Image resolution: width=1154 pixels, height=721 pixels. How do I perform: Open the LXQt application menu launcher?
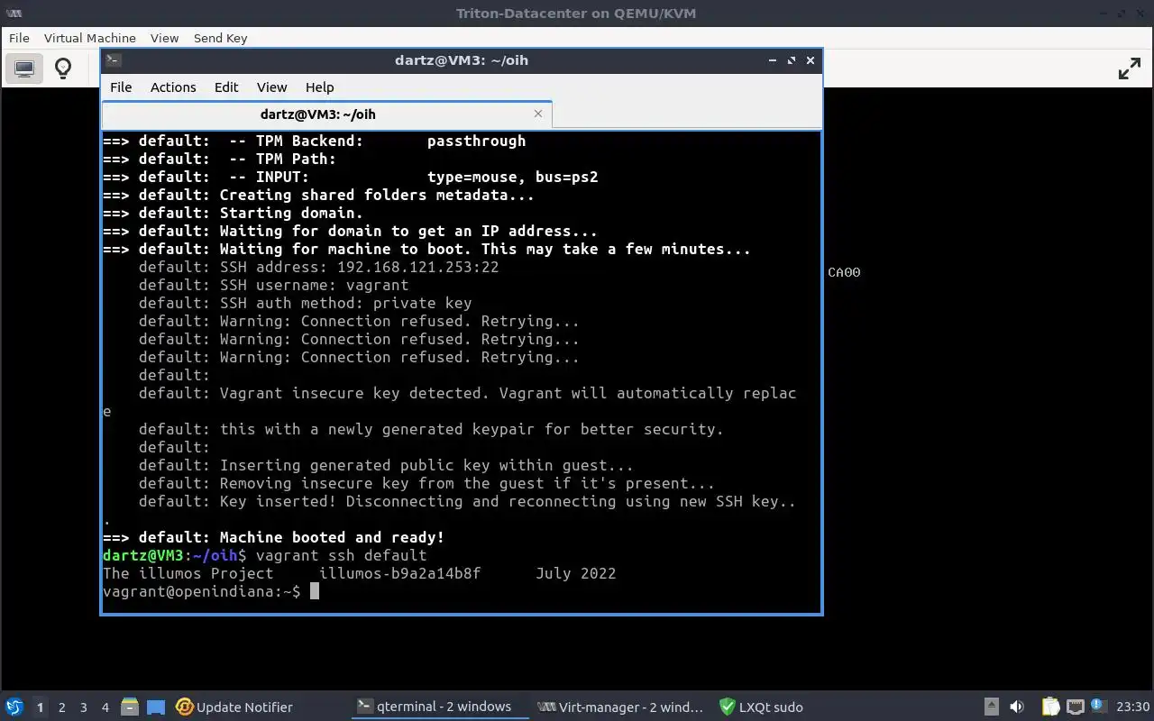[x=14, y=707]
